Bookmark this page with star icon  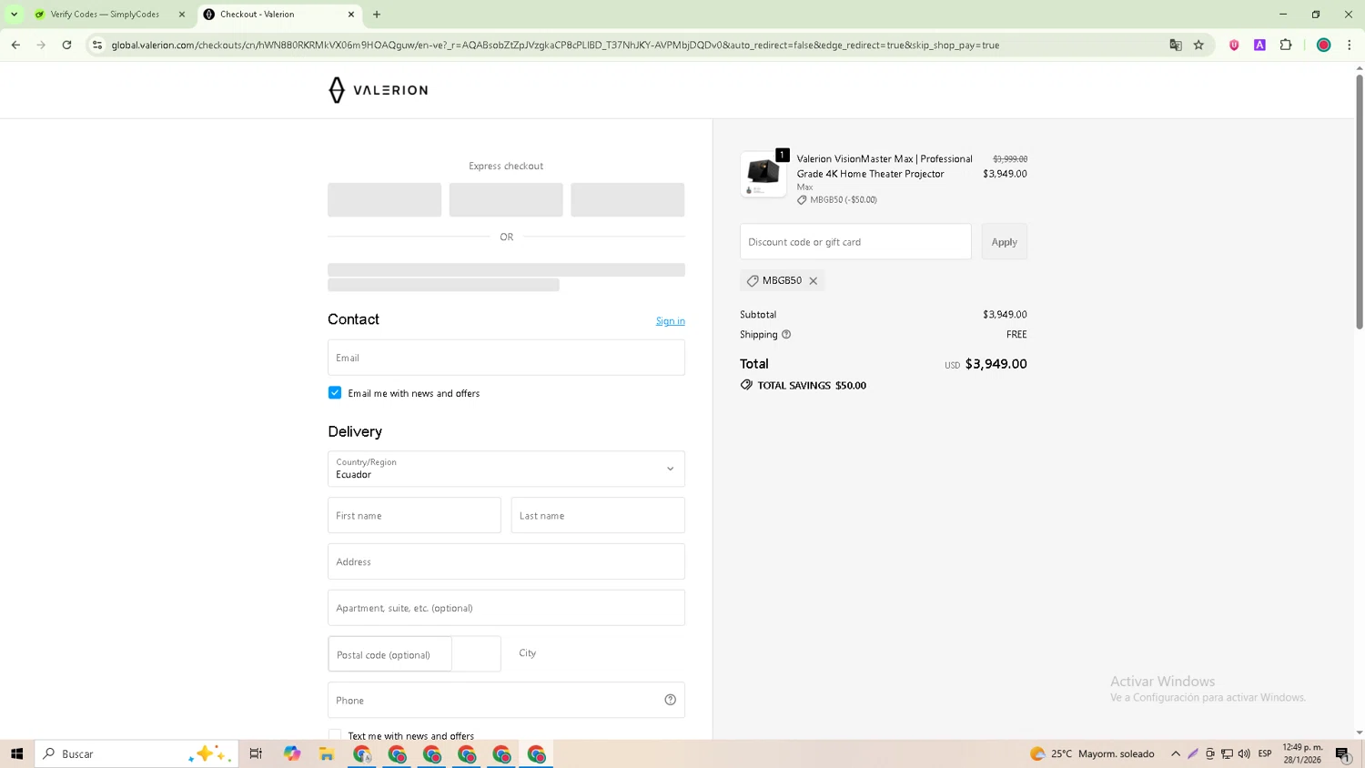tap(1198, 45)
